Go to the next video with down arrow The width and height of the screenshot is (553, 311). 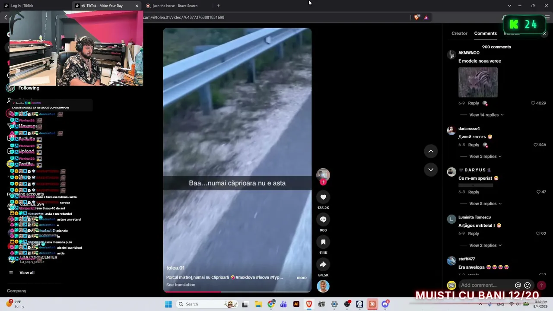coord(431,170)
